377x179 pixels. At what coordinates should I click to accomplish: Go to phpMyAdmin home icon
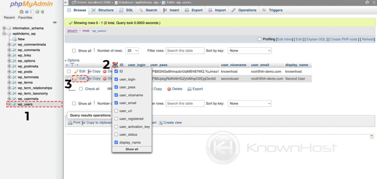(x=21, y=11)
